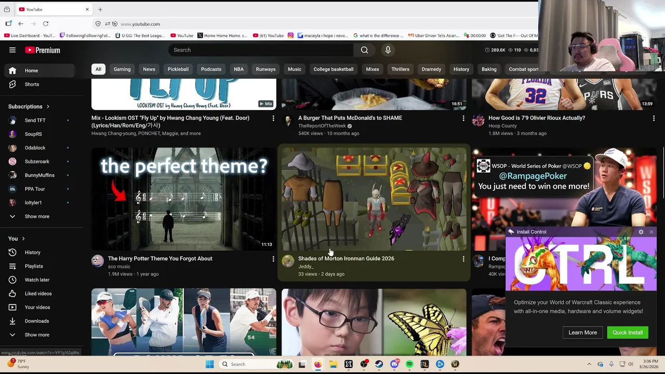This screenshot has width=665, height=374.
Task: Reload the page in the browser
Action: click(x=46, y=24)
